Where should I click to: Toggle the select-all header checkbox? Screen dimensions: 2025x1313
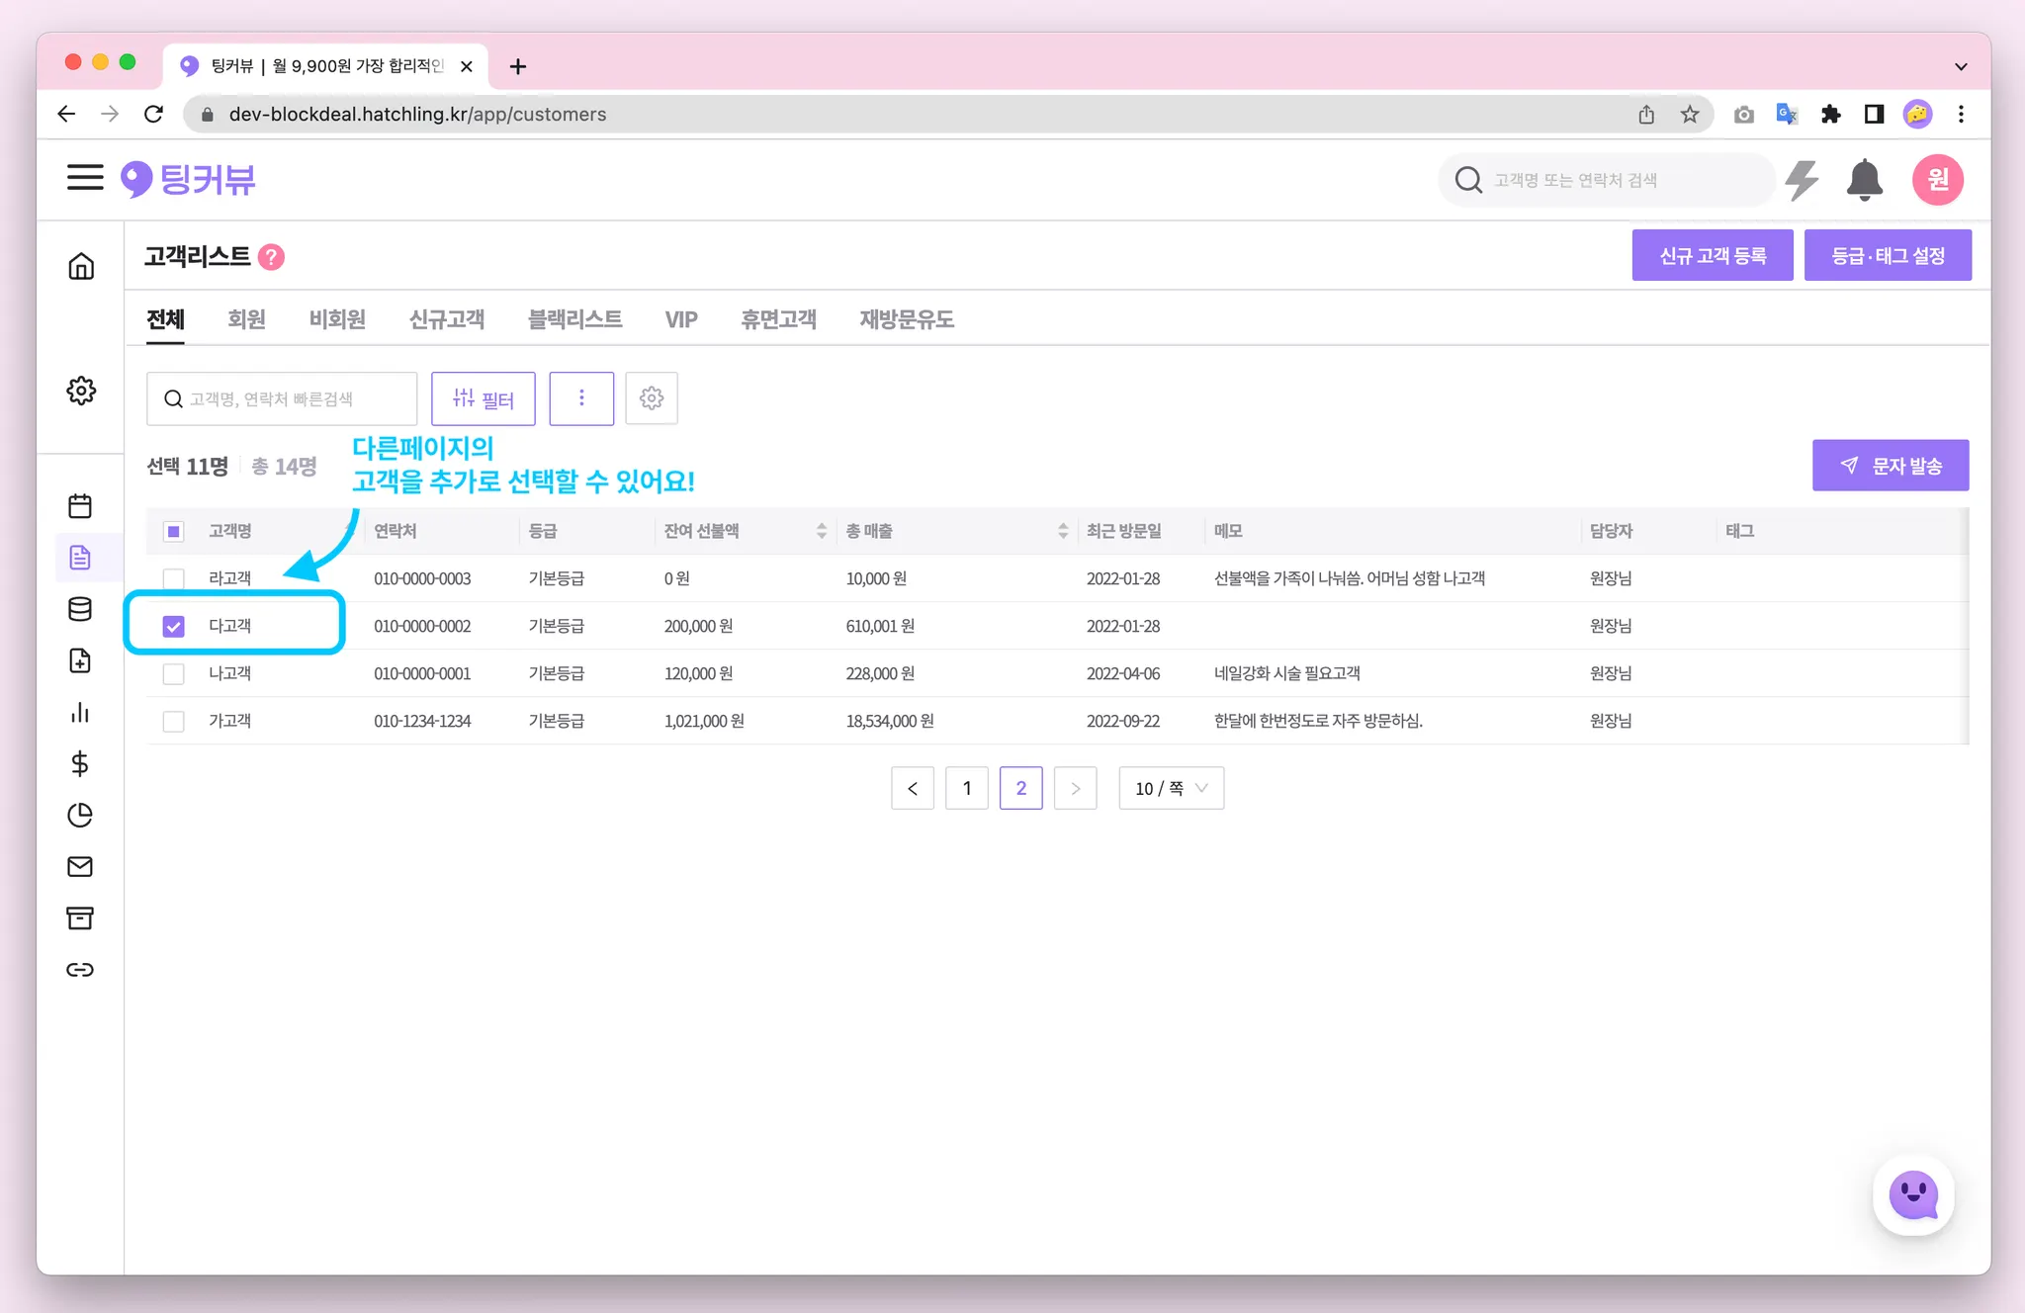(174, 531)
